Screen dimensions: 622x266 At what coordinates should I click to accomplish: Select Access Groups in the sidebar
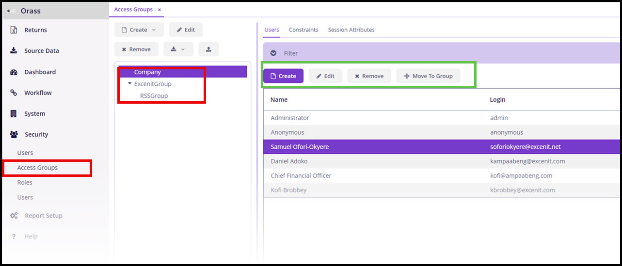(37, 168)
